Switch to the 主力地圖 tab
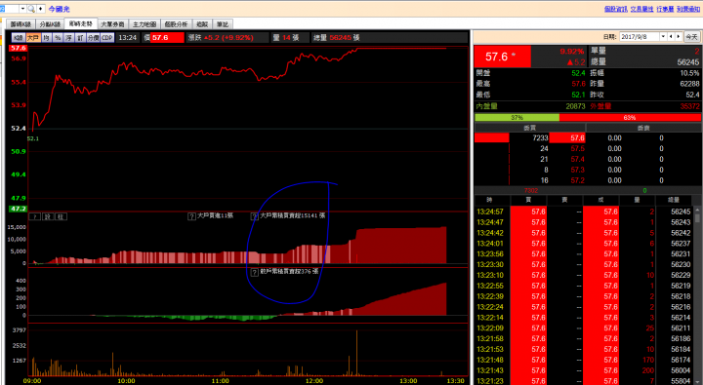The width and height of the screenshot is (703, 385). 145,24
